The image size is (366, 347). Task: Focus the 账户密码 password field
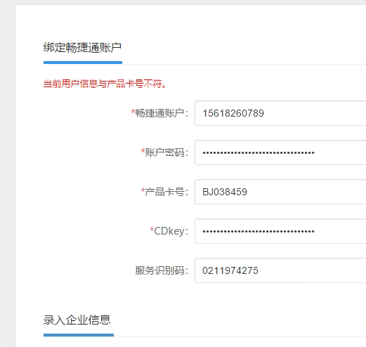(280, 152)
